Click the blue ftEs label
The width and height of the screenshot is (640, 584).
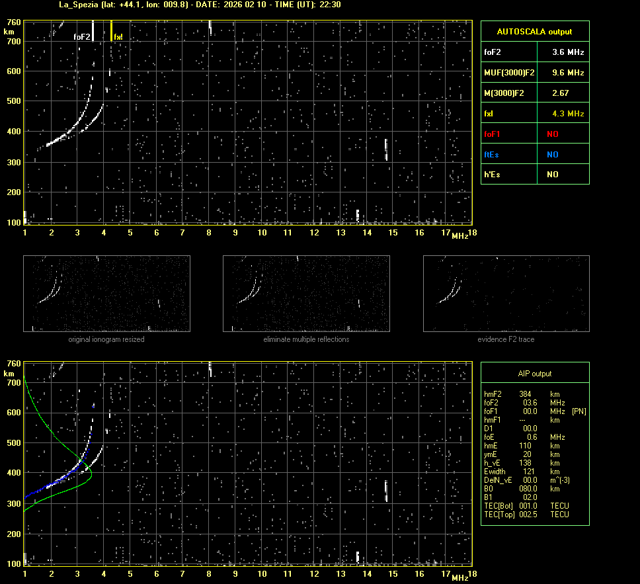point(492,155)
